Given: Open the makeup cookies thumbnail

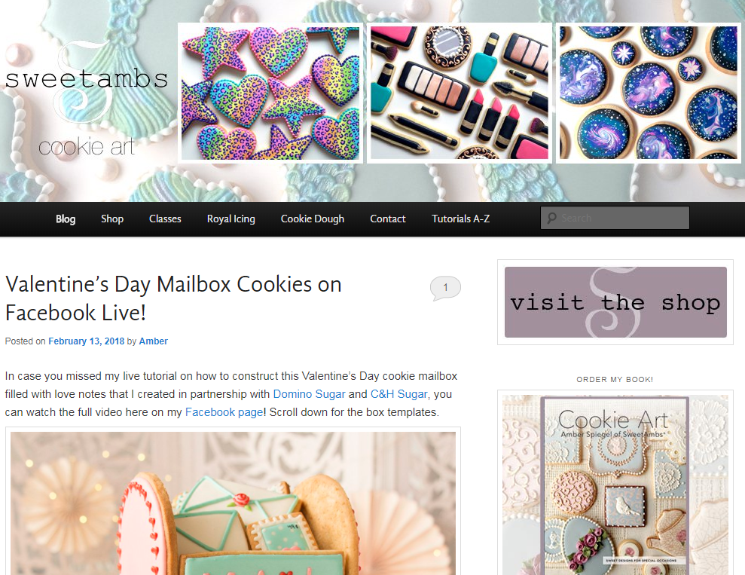Looking at the screenshot, I should [460, 93].
